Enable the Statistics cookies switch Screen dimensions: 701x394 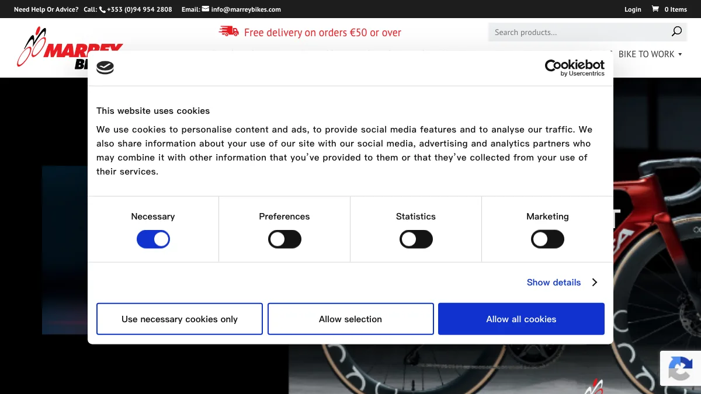point(416,239)
